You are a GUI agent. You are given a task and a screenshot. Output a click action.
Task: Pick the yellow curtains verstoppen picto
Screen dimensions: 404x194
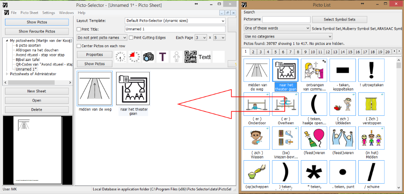pyautogui.click(x=371, y=104)
